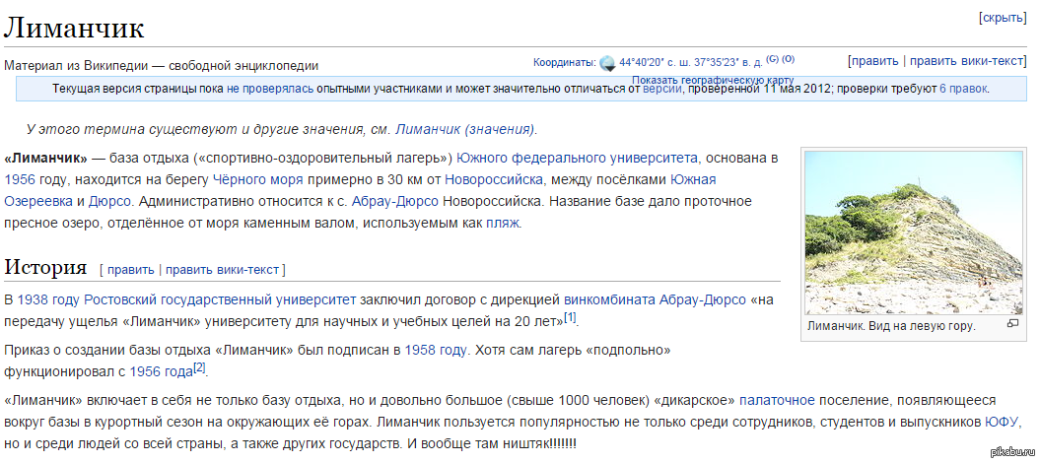Edit the История section via 'править'

click(130, 269)
